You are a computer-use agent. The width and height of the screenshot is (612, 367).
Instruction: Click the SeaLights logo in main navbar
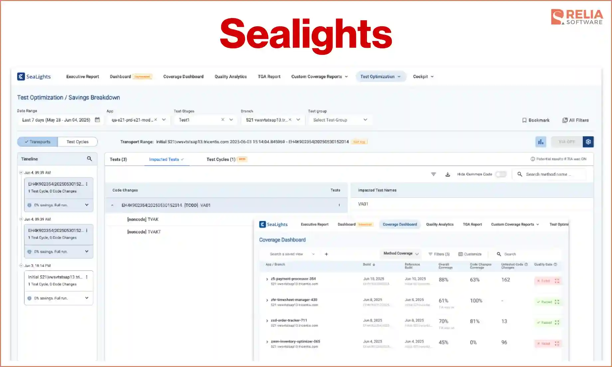(34, 76)
